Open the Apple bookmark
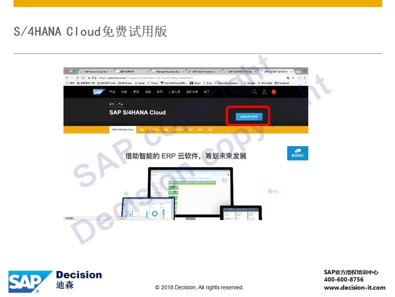395x297 pixels. click(x=140, y=83)
